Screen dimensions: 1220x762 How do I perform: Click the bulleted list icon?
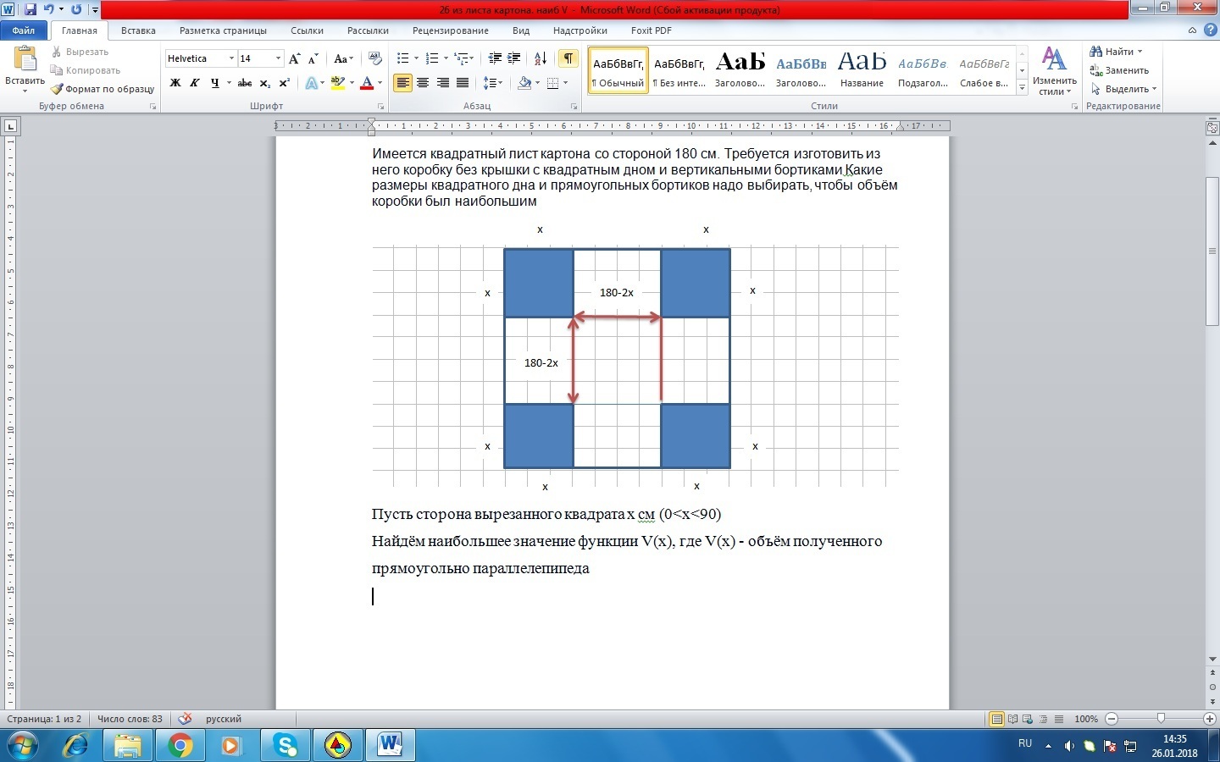point(403,58)
